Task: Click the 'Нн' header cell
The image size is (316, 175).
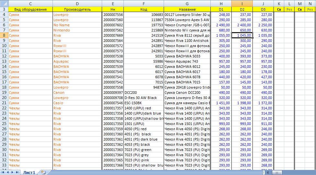Action: point(113,9)
